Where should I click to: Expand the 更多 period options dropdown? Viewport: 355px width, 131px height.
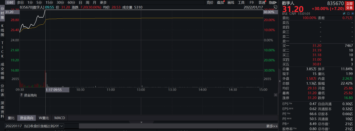pos(103,3)
